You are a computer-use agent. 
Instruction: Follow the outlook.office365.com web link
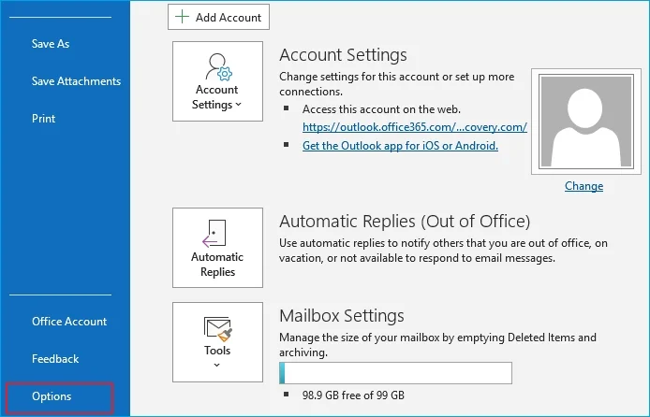(414, 127)
